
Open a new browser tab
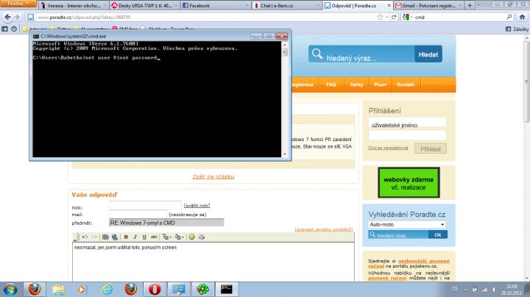[x=470, y=5]
